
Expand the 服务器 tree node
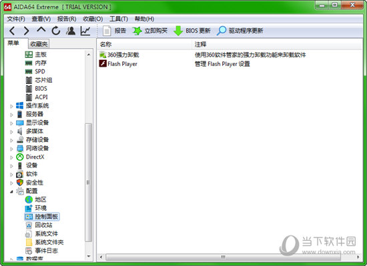[11, 115]
